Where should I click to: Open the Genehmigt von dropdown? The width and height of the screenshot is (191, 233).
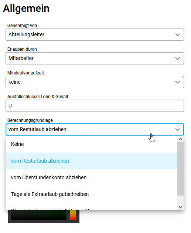[x=95, y=34]
